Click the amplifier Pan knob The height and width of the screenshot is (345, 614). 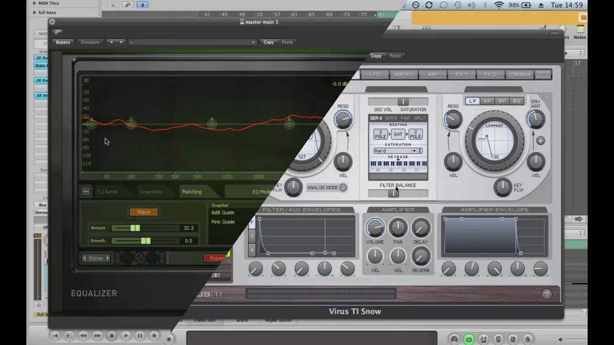[x=398, y=228]
